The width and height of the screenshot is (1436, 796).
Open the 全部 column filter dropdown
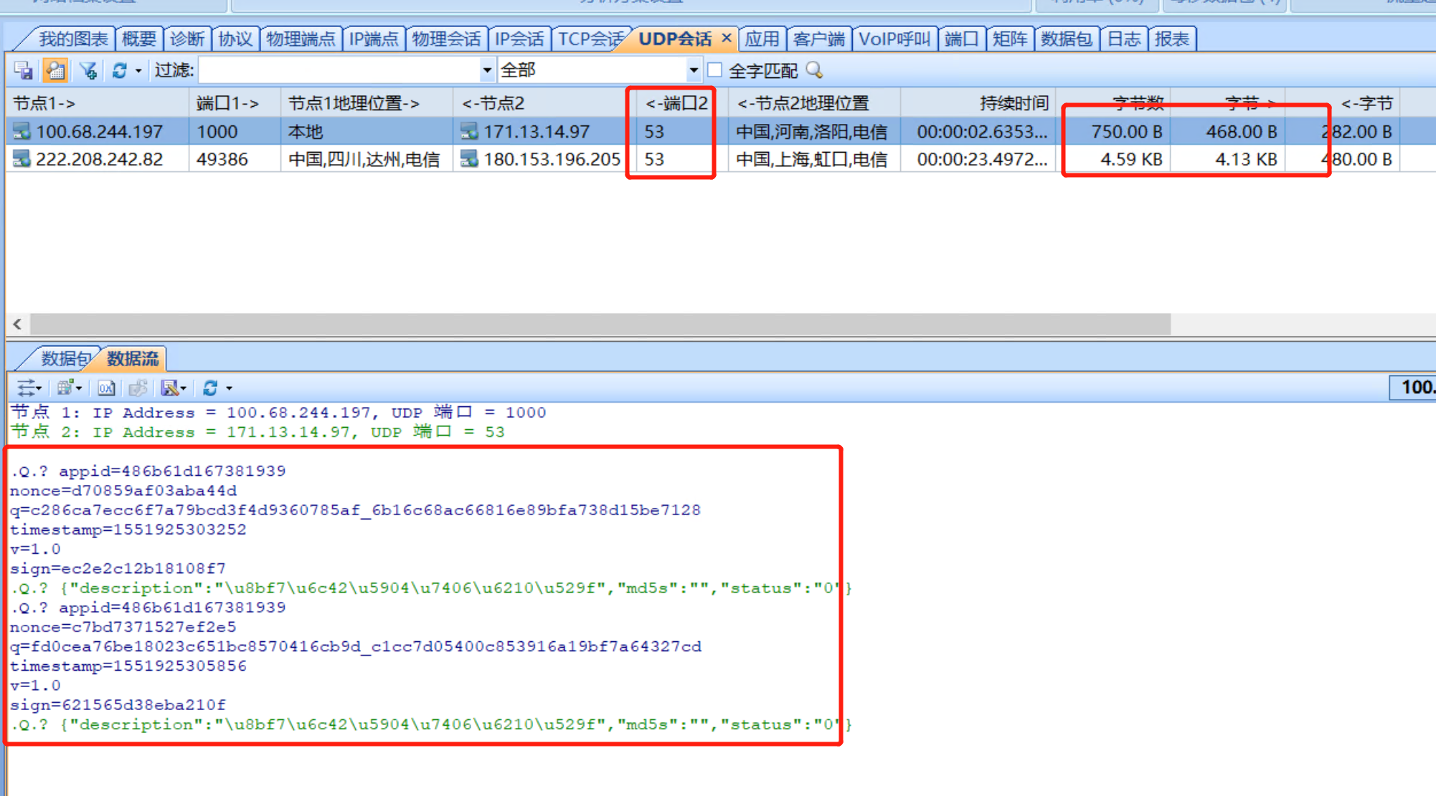tap(693, 70)
